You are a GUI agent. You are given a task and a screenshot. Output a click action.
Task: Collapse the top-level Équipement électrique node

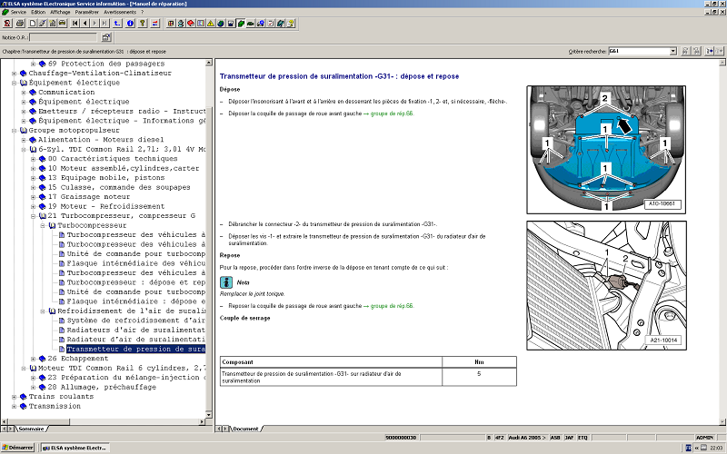click(14, 83)
